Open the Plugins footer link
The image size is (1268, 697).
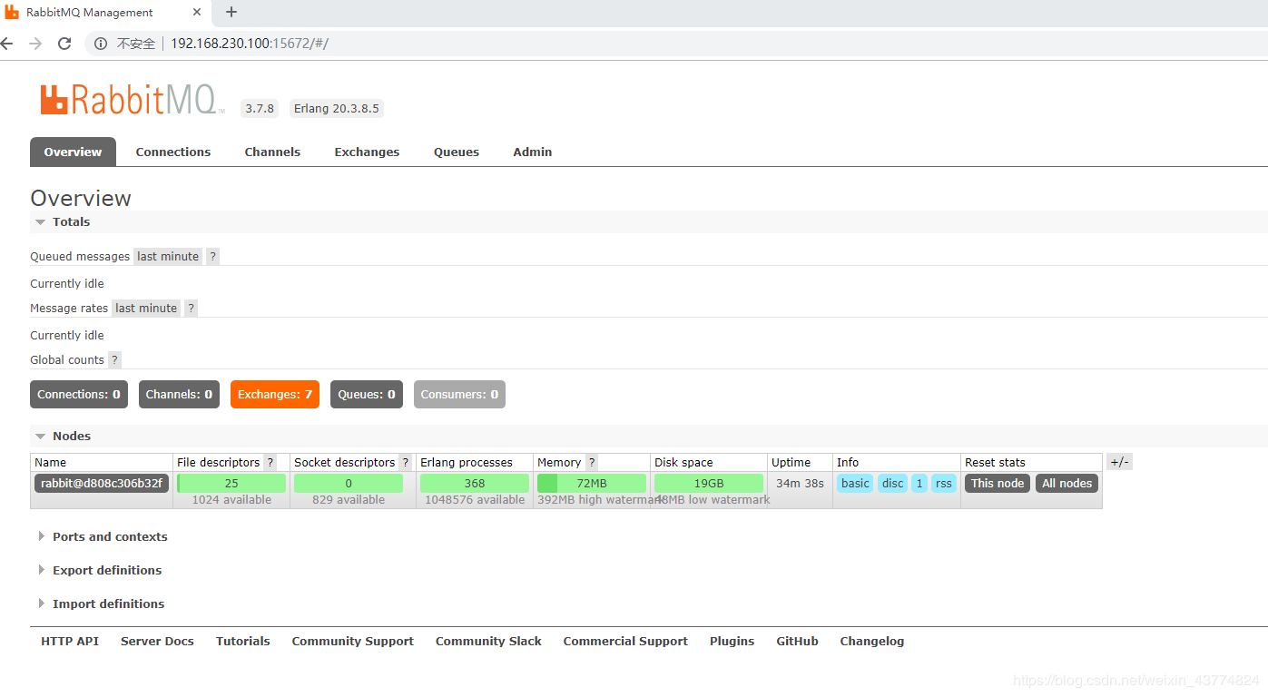(732, 642)
